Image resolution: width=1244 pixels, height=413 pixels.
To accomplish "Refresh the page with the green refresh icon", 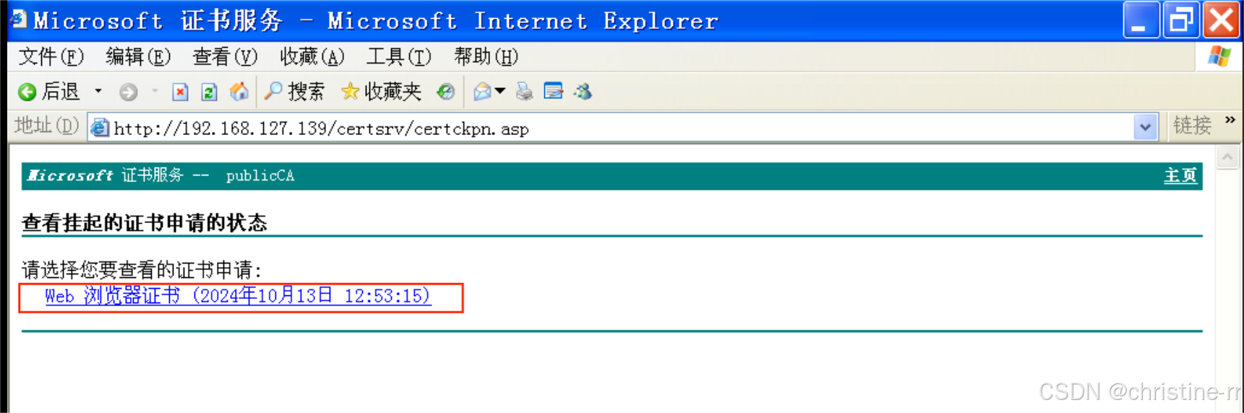I will [209, 92].
